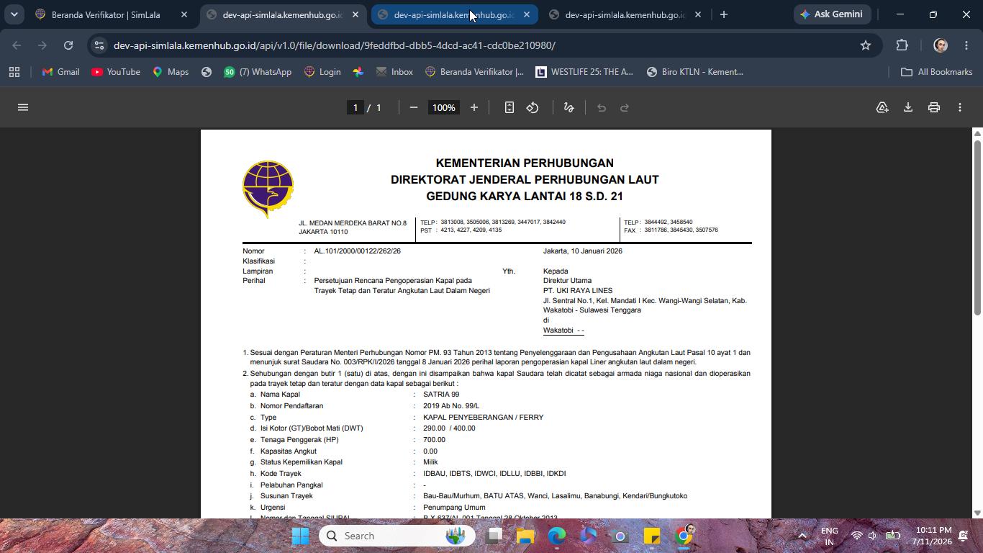This screenshot has height=553, width=983.
Task: Open the Login bookmark
Action: 322,72
